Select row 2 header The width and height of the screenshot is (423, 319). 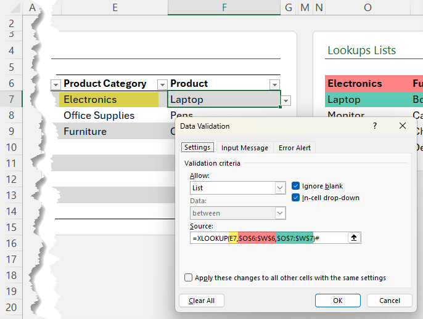click(x=11, y=23)
